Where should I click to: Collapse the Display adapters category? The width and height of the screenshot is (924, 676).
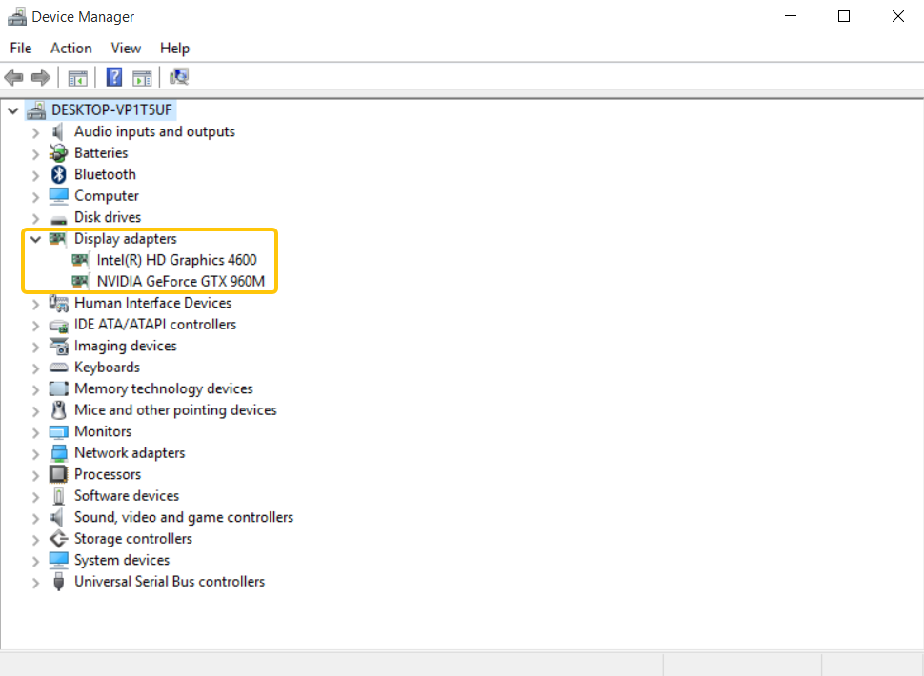[x=35, y=238]
